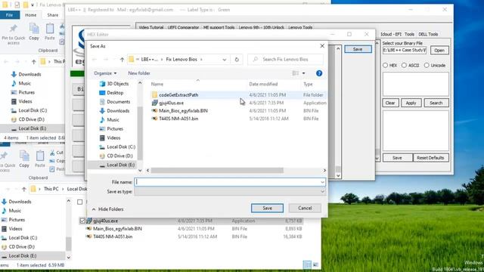Viewport: 484px width, 272px height.
Task: Select 3D Objects in Save As sidebar
Action: pyautogui.click(x=114, y=84)
